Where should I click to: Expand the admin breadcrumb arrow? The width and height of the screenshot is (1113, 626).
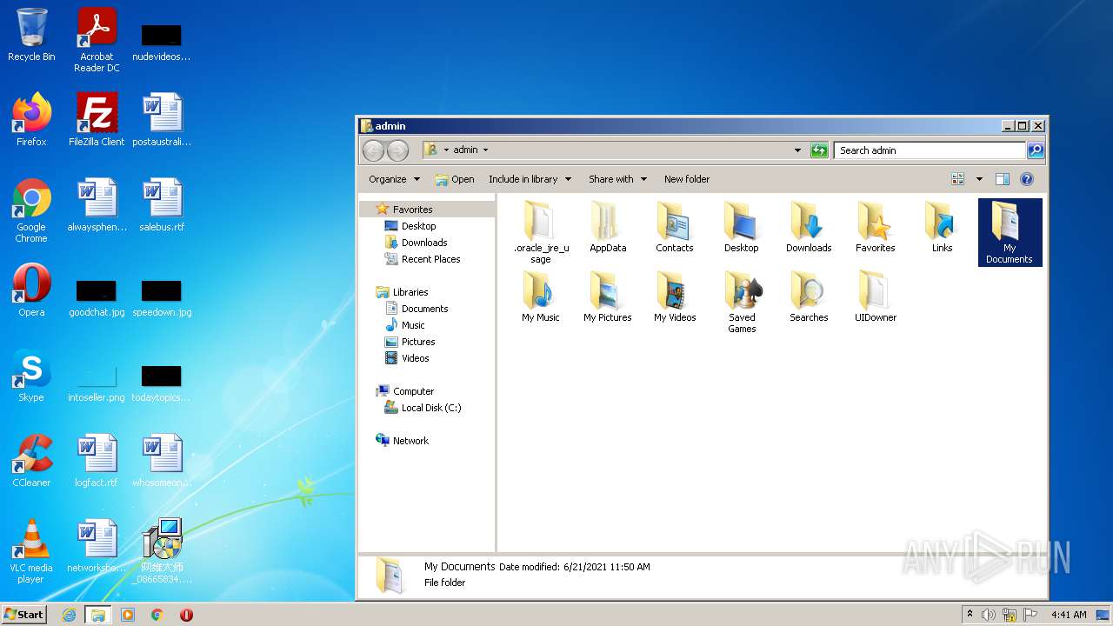(x=485, y=150)
